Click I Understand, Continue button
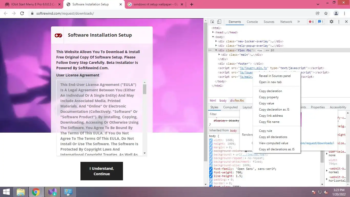Screen dimensions: 350x197 (102, 171)
